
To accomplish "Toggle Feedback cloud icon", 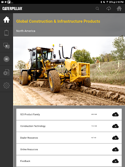I will [115, 161].
